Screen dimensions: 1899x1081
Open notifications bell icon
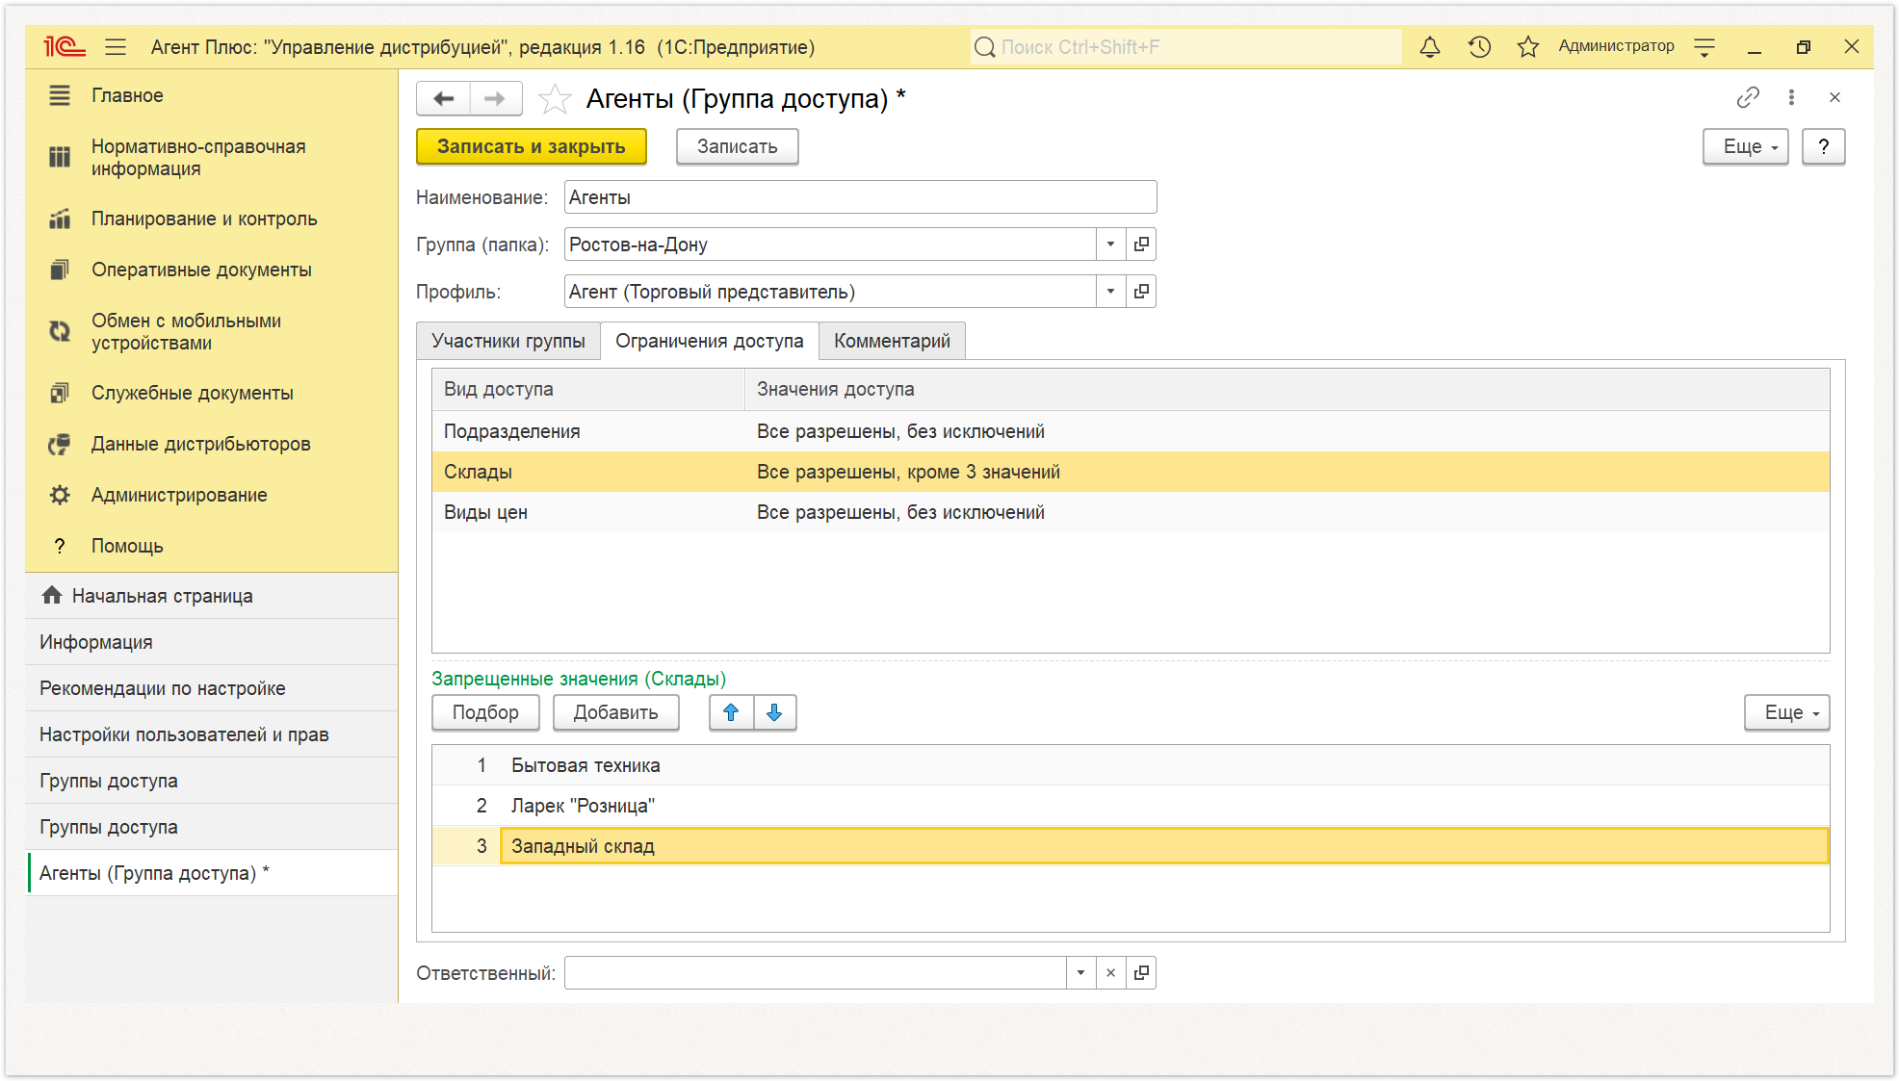click(x=1430, y=46)
